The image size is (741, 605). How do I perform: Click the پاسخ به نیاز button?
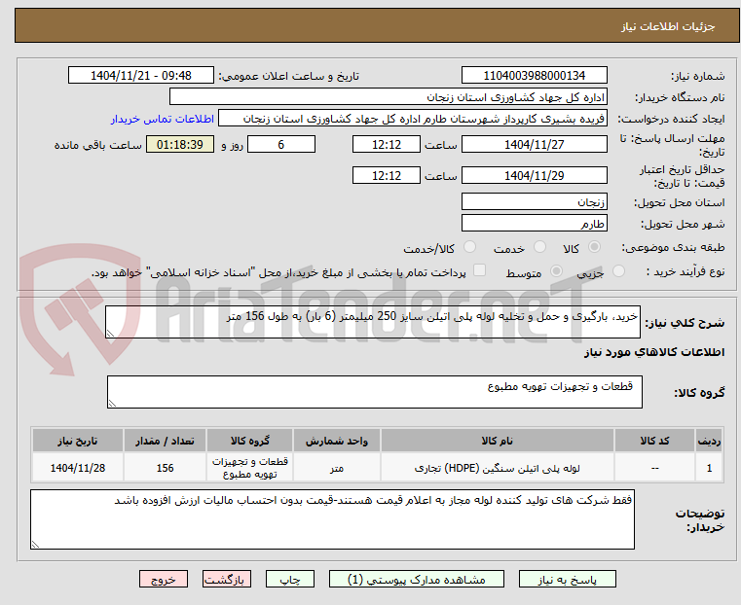(567, 579)
